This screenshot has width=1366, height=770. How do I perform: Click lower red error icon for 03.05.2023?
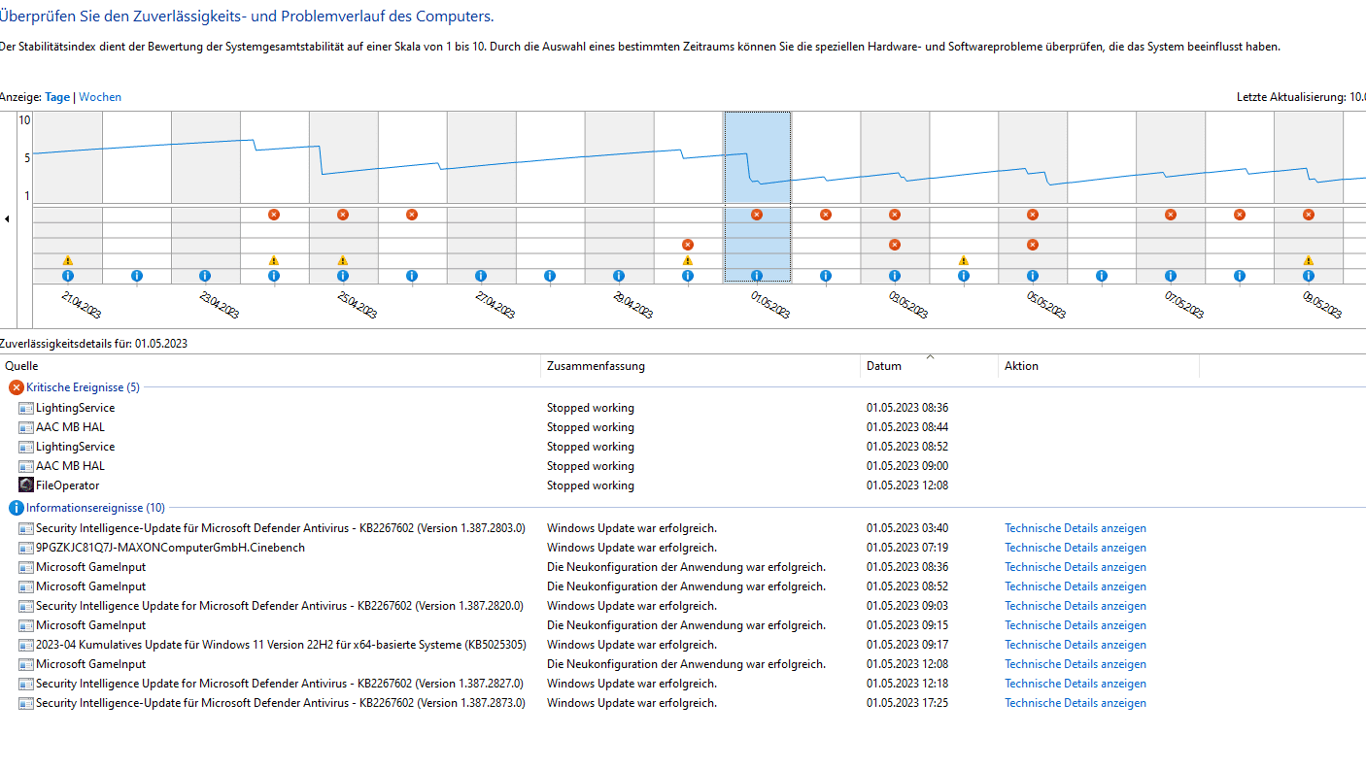click(x=895, y=245)
